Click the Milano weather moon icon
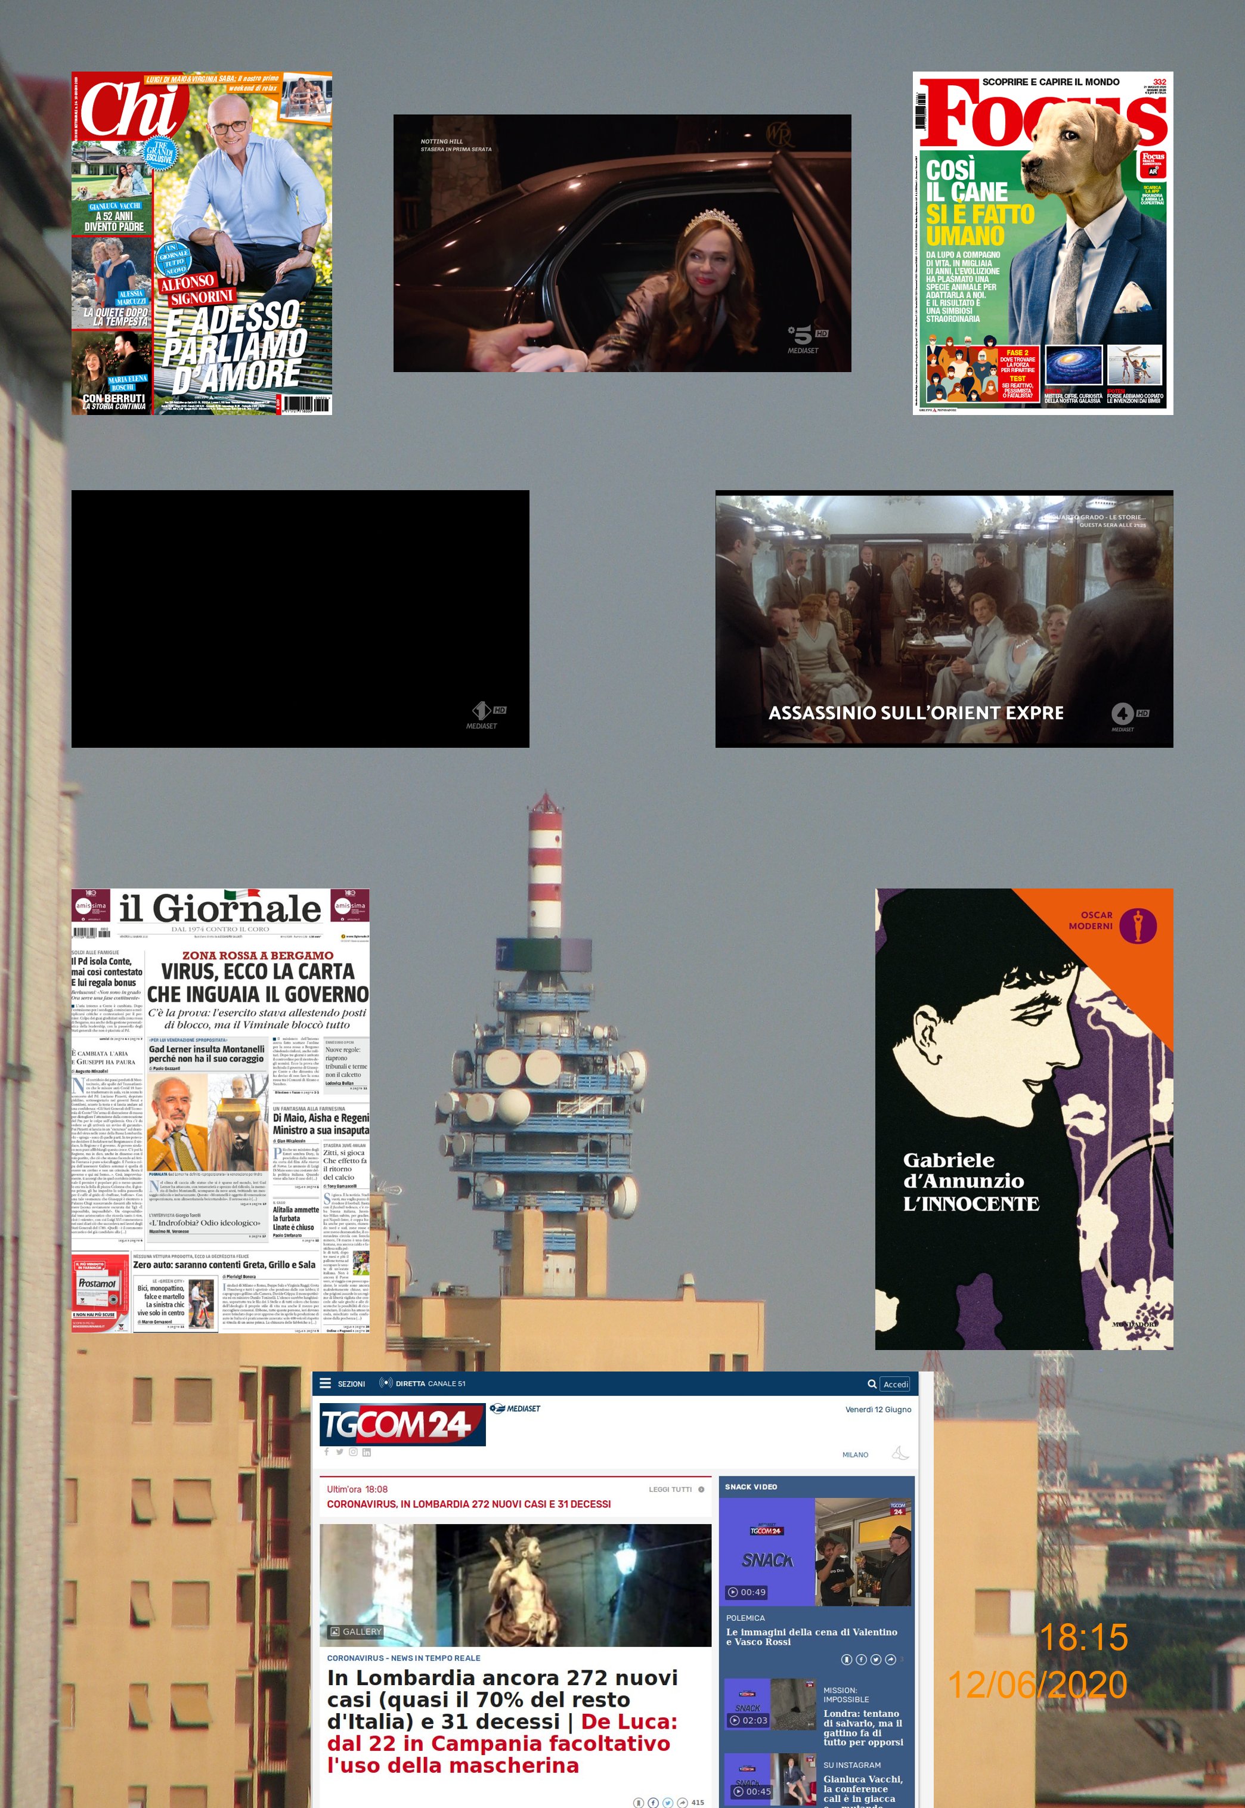 coord(900,1454)
